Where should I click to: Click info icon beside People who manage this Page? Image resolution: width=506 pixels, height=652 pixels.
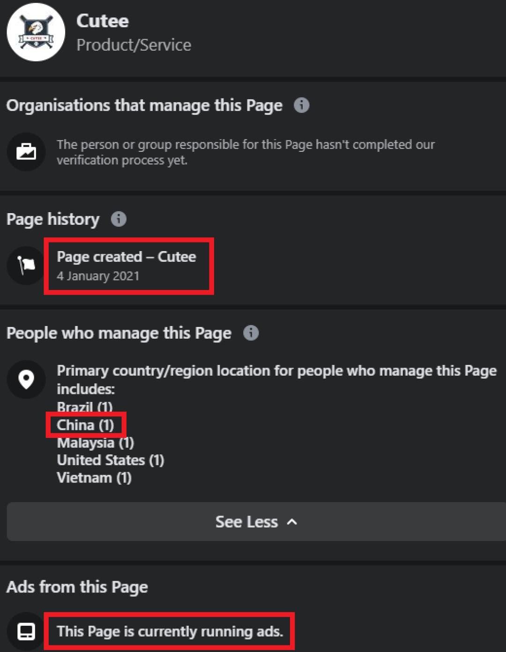(251, 333)
